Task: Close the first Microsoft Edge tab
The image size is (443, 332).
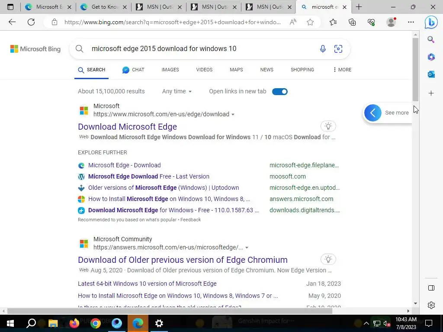Action: [69, 7]
